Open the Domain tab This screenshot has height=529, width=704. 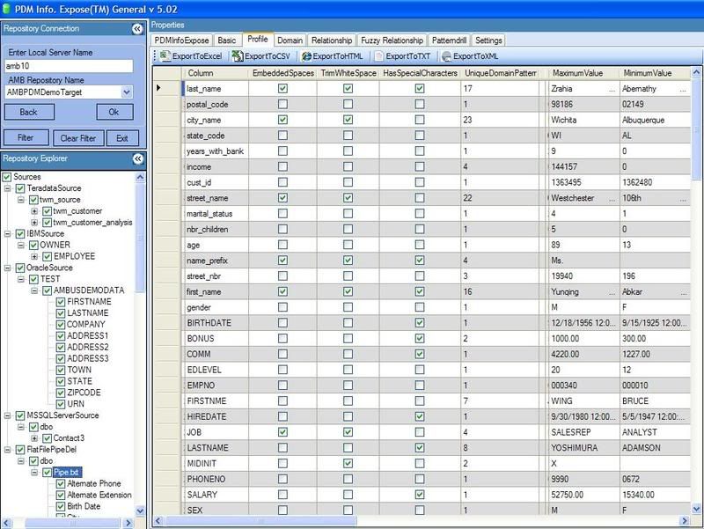point(289,40)
